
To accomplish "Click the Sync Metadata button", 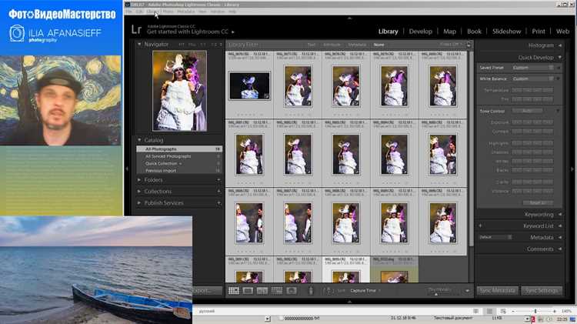I will [x=498, y=290].
